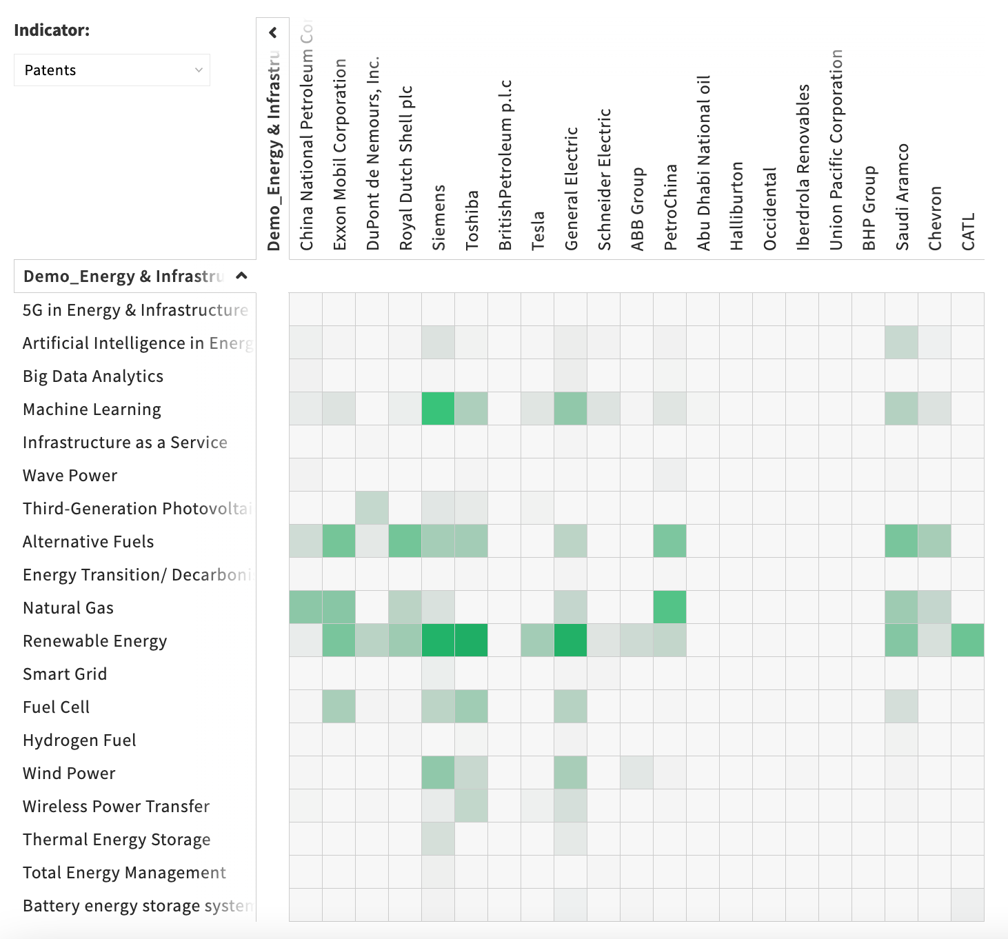Select the Machine Learning row label
Image resolution: width=1008 pixels, height=939 pixels.
click(92, 410)
